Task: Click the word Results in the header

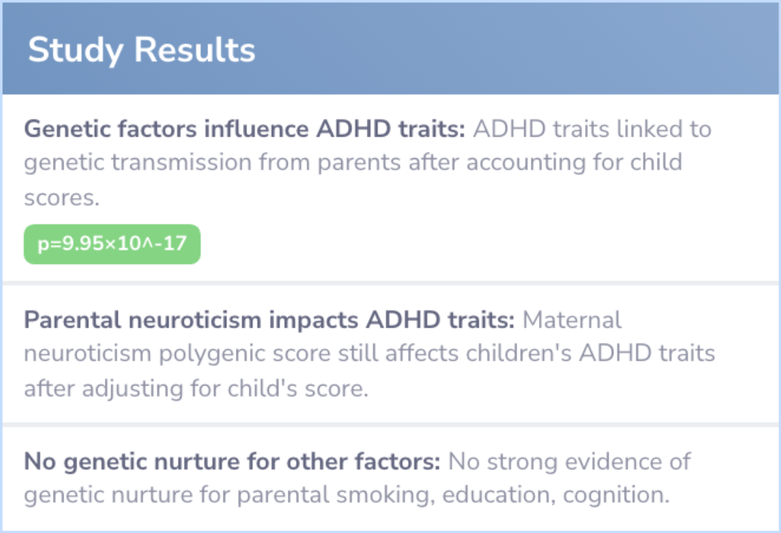Action: (195, 49)
